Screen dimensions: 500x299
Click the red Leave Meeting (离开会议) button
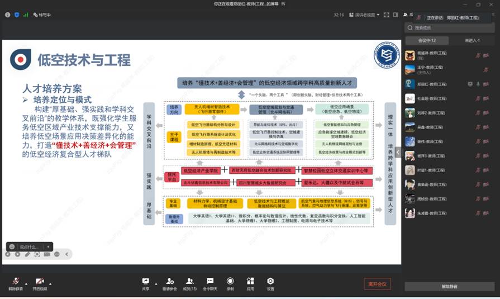(x=377, y=284)
